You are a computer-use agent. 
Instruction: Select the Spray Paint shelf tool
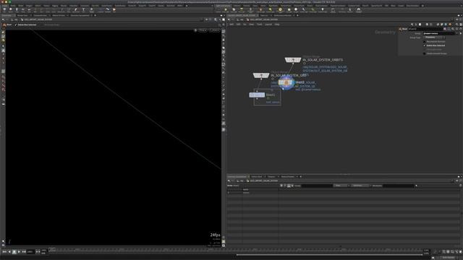tap(75, 9)
